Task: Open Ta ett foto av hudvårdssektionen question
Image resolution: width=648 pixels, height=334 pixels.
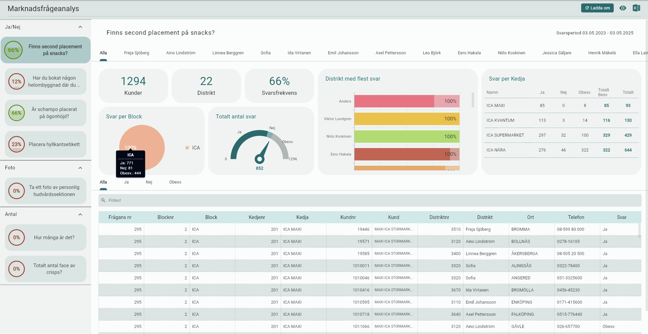Action: click(x=46, y=191)
